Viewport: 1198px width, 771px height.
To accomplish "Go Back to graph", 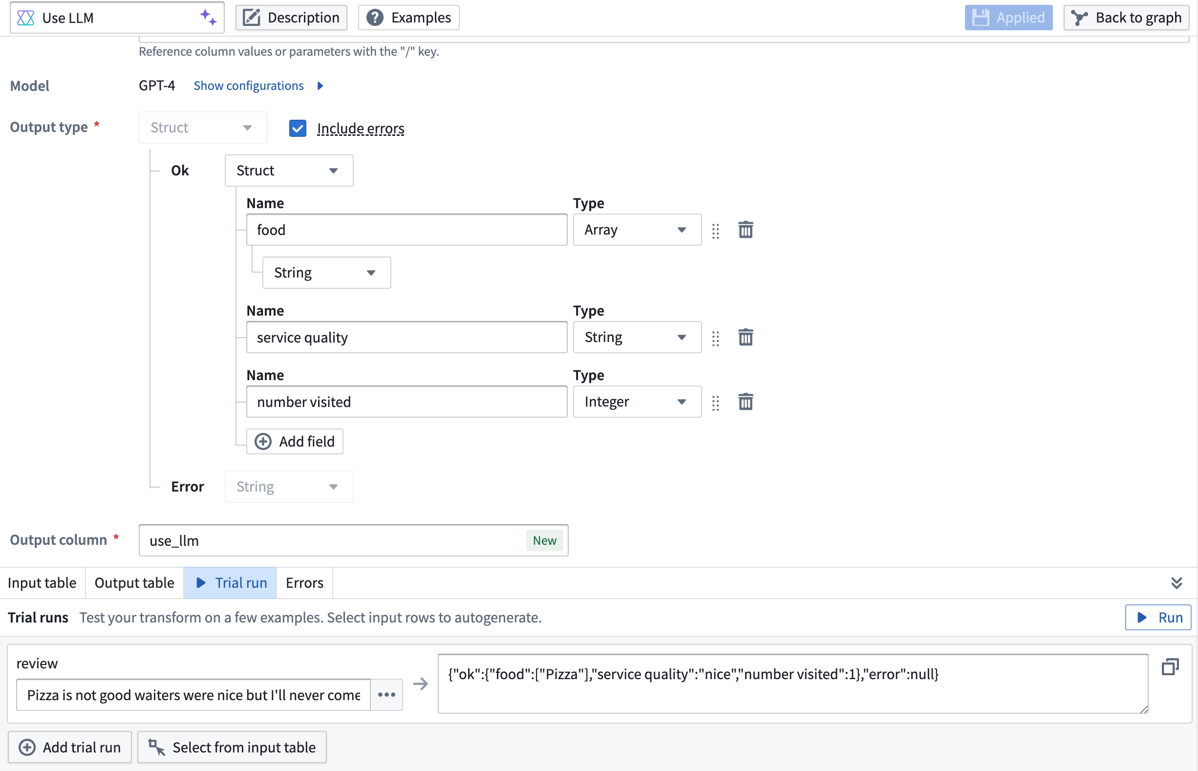I will coord(1126,18).
